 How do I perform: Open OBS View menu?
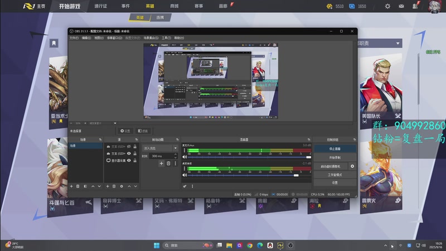tap(99, 38)
